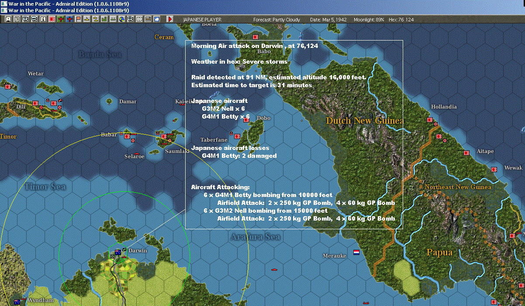This screenshot has height=306, width=525.
Task: Click the crossed-box unit marker left of Darwin
Action: tap(112, 256)
